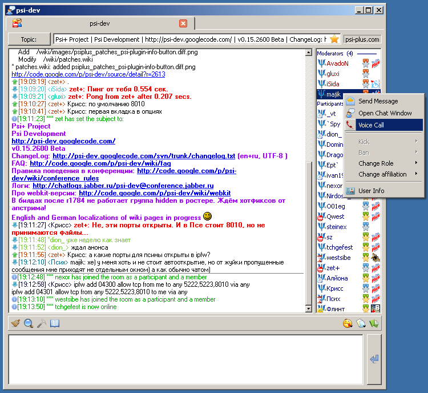
Task: Close the psi-dev tab with red X
Action: pyautogui.click(x=183, y=23)
